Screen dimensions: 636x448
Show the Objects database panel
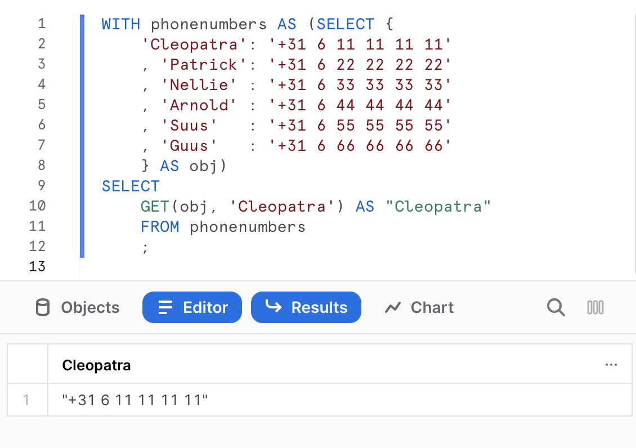tap(78, 307)
